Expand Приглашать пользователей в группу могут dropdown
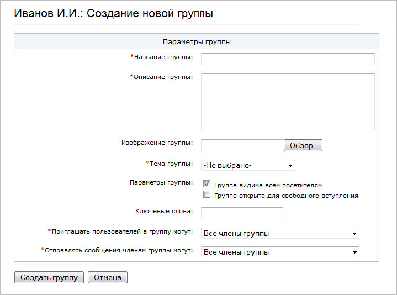This screenshot has width=397, height=295. coord(280,233)
